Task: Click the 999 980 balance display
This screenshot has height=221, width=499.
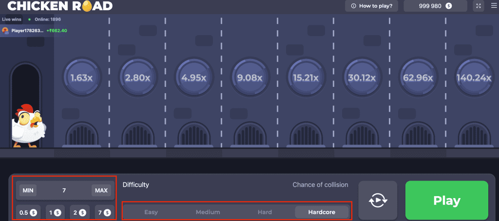Action: tap(435, 6)
